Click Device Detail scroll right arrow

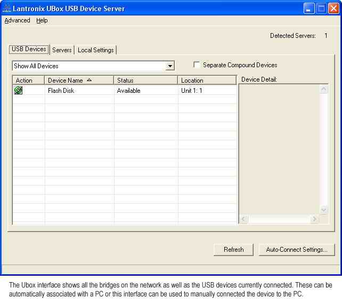tap(314, 219)
